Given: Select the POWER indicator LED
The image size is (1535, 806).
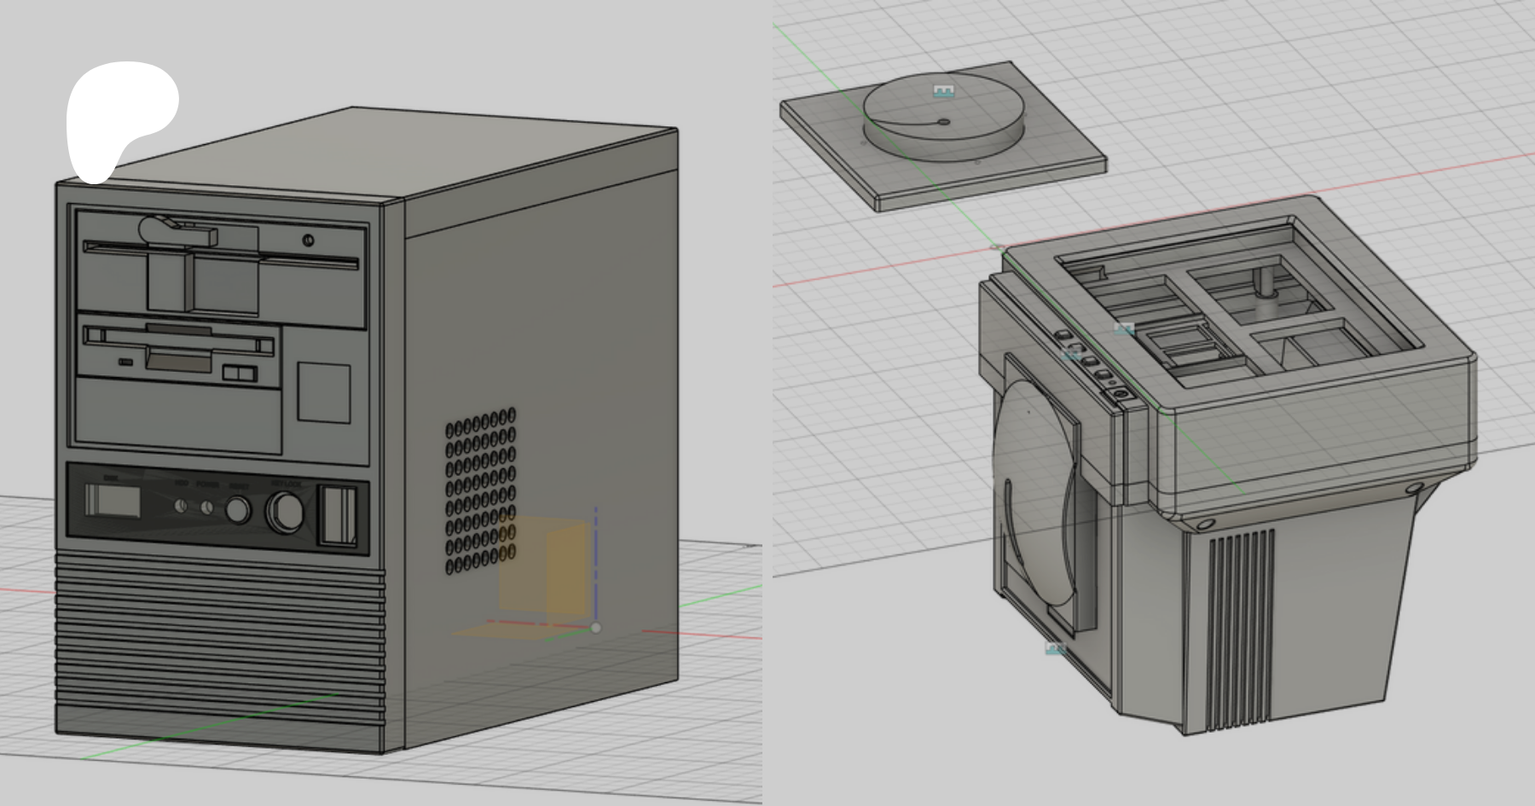Looking at the screenshot, I should click(207, 507).
